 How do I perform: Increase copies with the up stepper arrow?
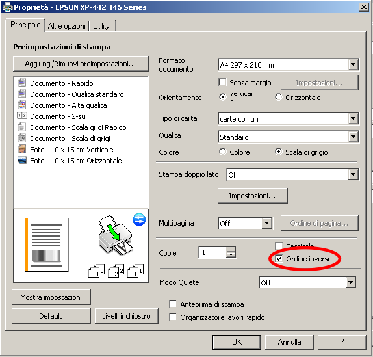[x=231, y=250]
